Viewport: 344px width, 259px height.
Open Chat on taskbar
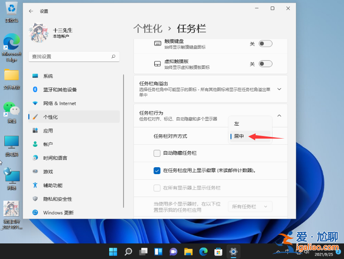tap(173, 252)
